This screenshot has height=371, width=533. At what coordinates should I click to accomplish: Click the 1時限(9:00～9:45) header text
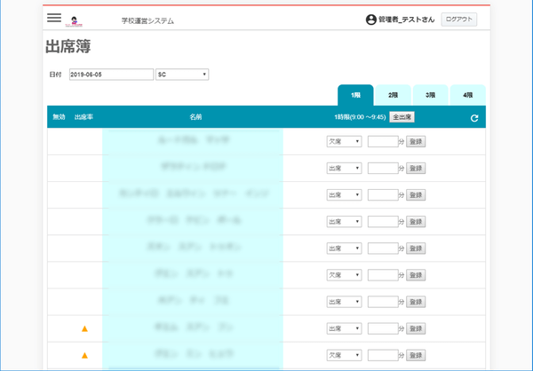pos(360,117)
